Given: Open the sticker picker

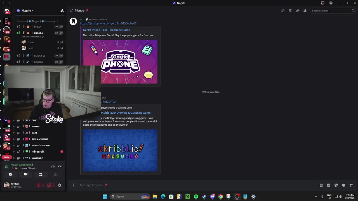Looking at the screenshot, I should pos(336,185).
